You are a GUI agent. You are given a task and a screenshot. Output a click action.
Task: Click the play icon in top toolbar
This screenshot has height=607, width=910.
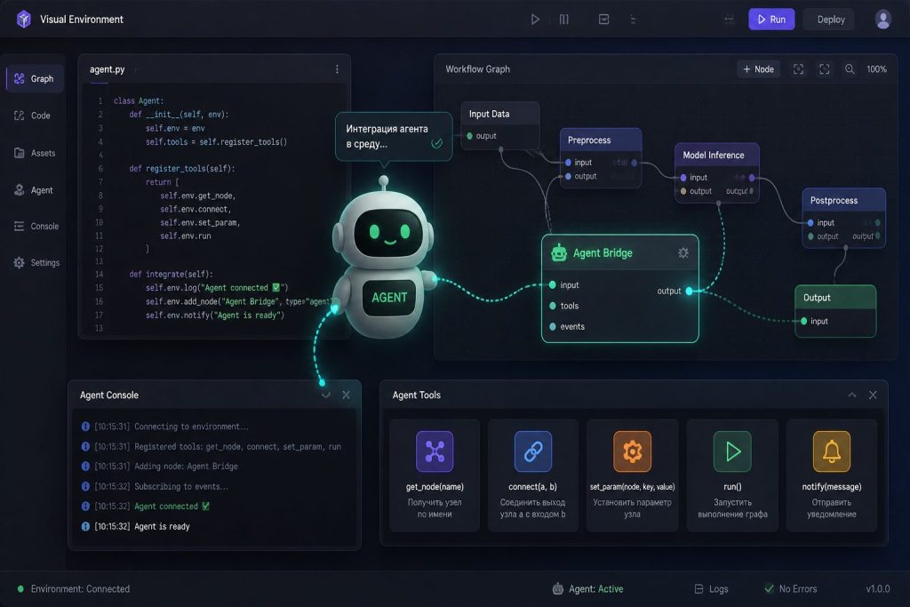point(535,20)
